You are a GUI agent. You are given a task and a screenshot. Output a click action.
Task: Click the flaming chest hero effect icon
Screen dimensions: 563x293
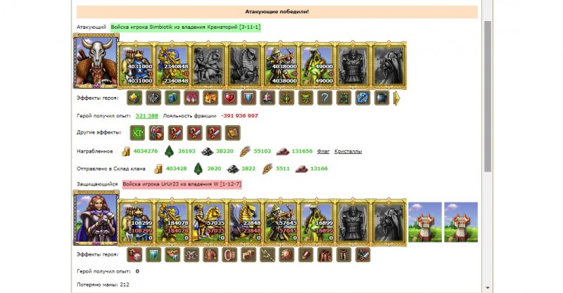[210, 98]
